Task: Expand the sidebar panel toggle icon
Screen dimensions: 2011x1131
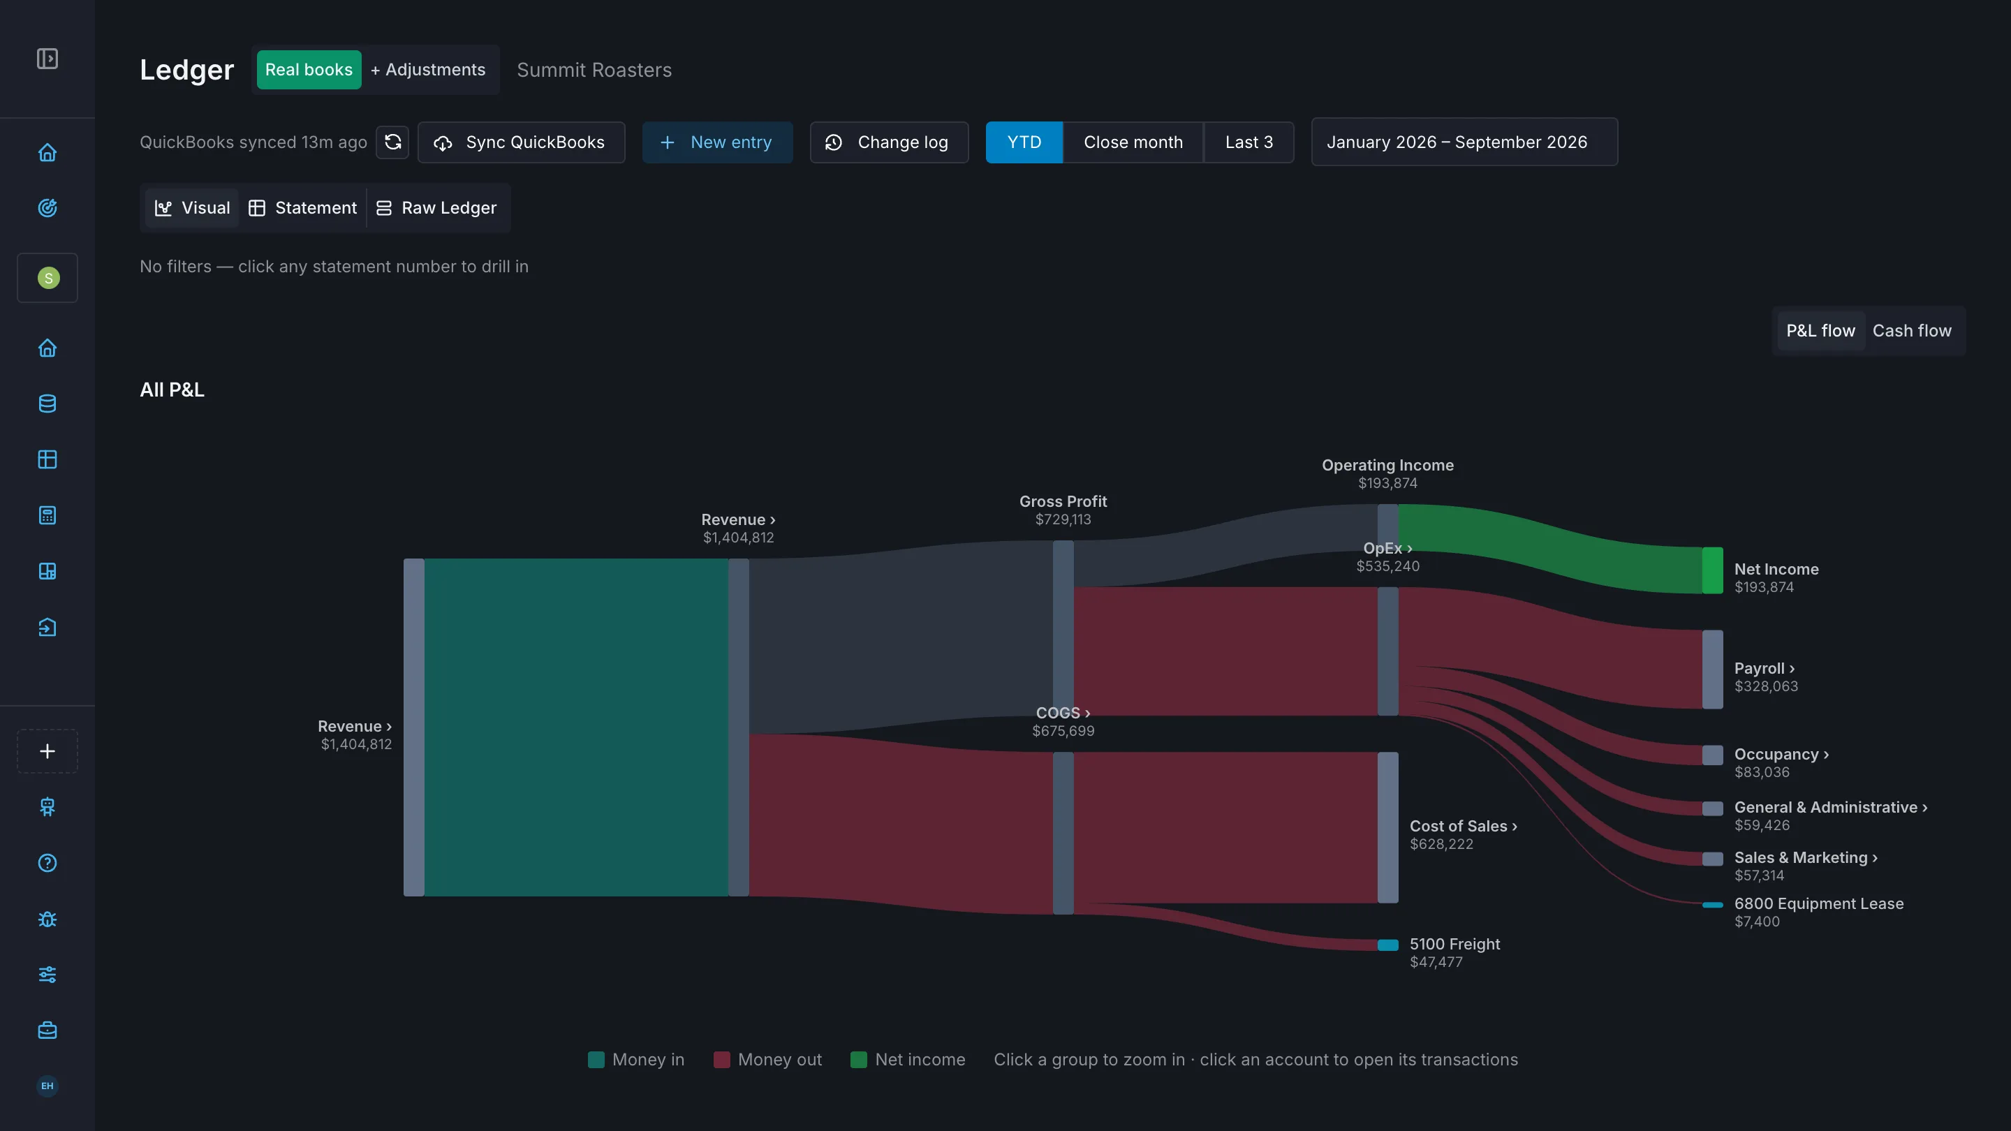Action: coord(47,59)
